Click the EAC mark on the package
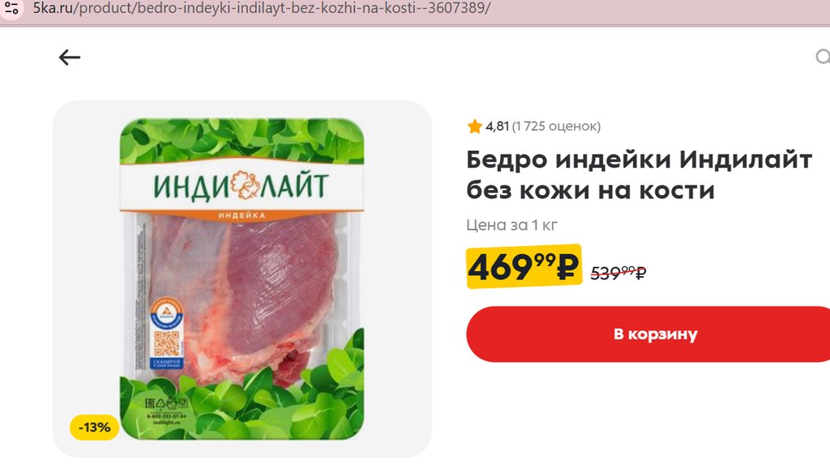Image resolution: width=830 pixels, height=472 pixels. click(x=151, y=404)
